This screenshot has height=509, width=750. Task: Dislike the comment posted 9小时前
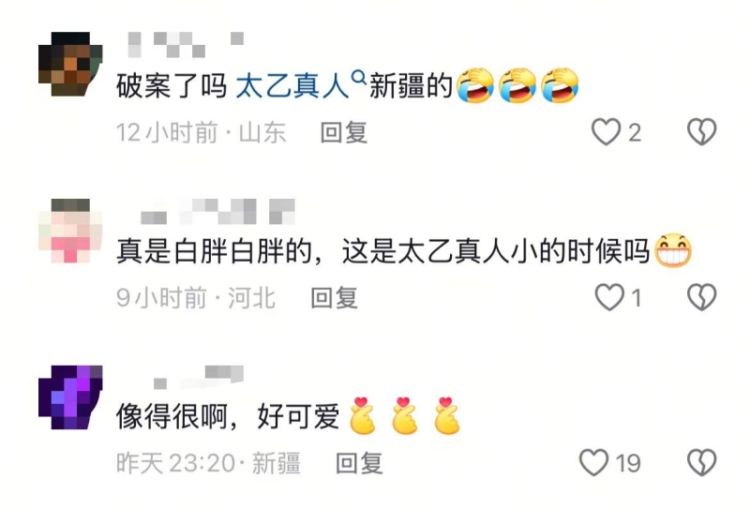click(701, 297)
